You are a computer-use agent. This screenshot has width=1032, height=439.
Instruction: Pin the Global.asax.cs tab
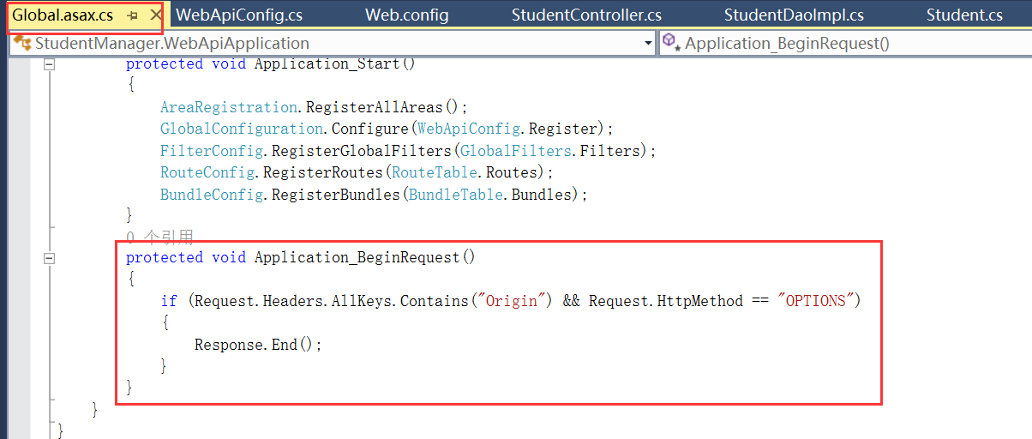coord(133,15)
